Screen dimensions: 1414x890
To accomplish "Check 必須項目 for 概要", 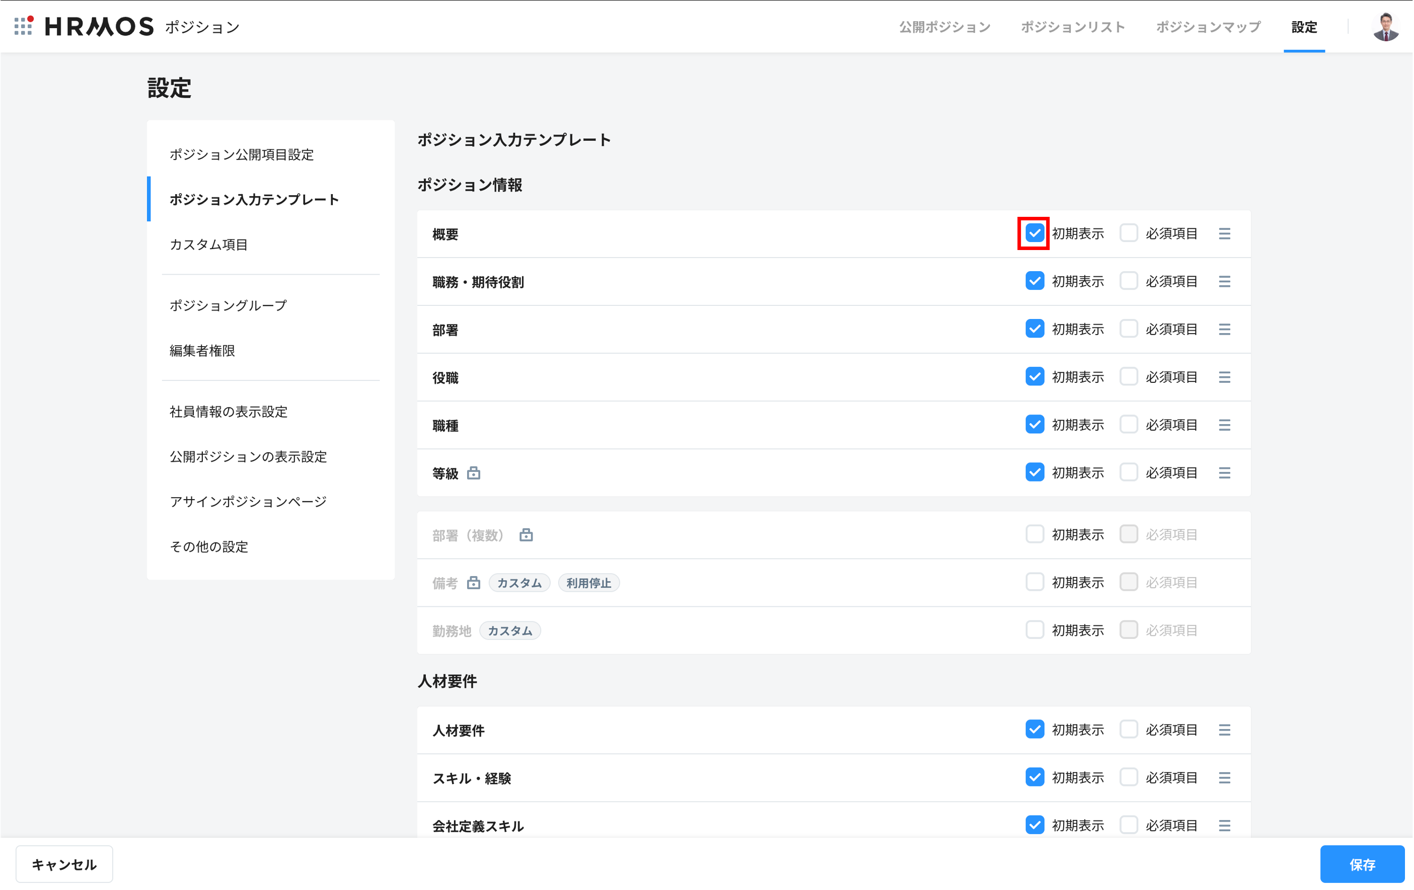I will point(1129,233).
